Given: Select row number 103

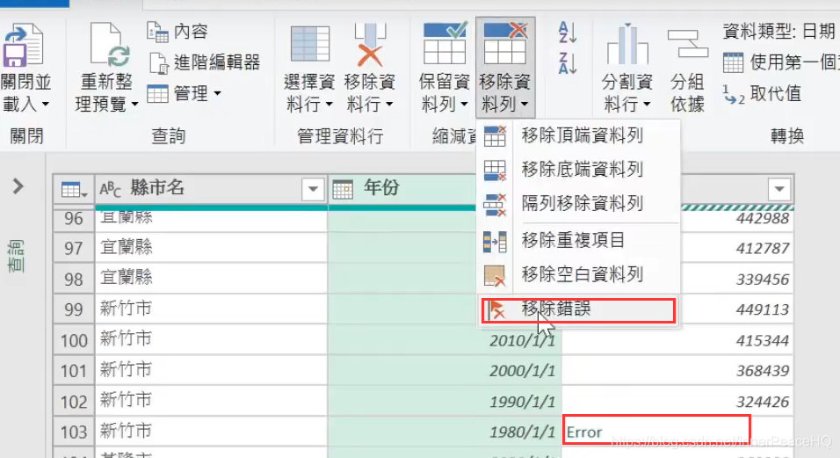Looking at the screenshot, I should point(74,432).
